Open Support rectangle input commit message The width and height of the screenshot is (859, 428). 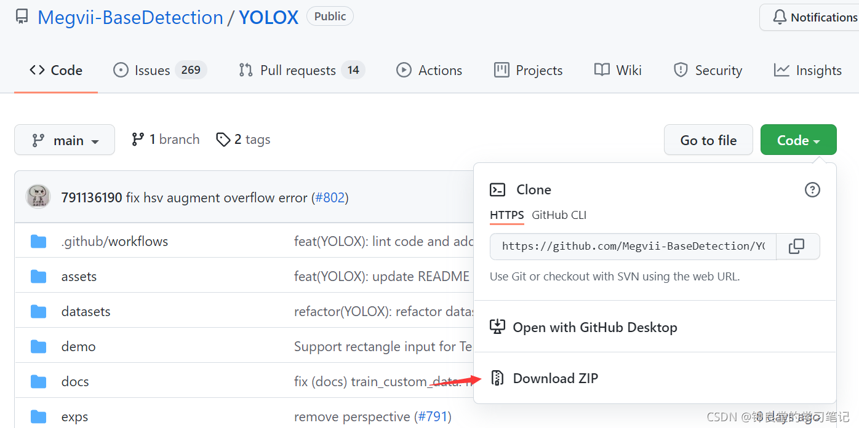coord(383,346)
